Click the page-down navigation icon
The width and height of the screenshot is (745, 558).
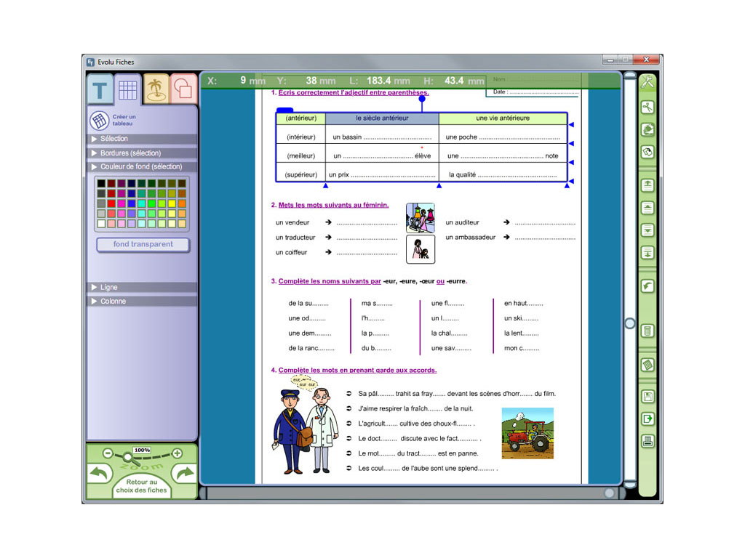(x=648, y=230)
